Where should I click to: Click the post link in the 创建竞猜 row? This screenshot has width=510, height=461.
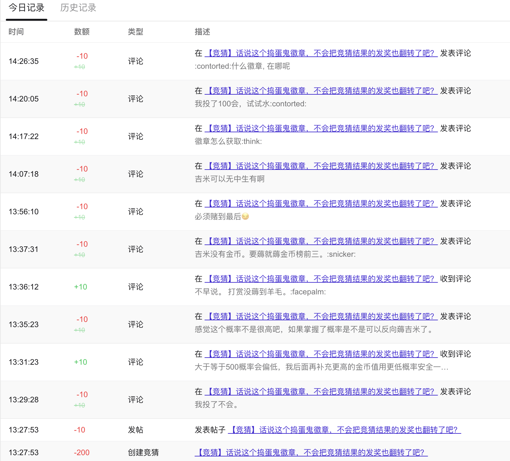311,453
